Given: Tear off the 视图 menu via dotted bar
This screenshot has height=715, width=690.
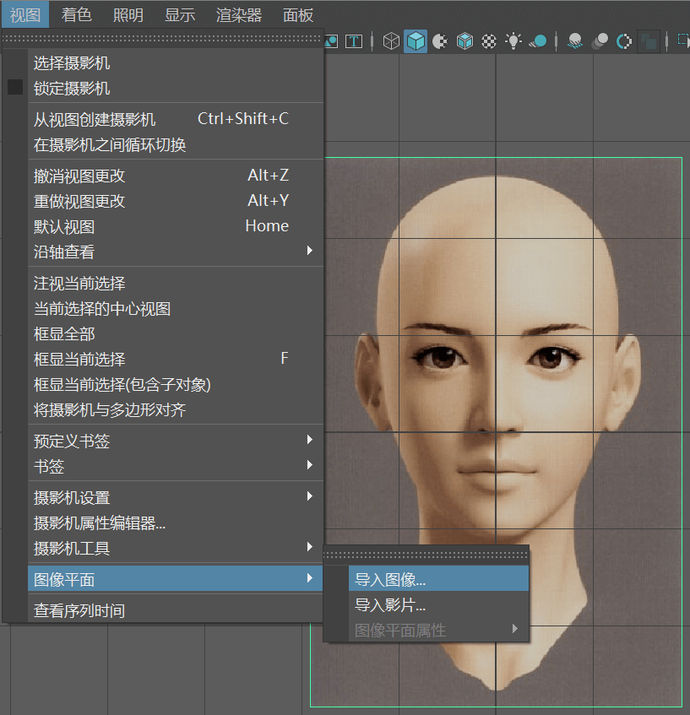Looking at the screenshot, I should coord(162,39).
